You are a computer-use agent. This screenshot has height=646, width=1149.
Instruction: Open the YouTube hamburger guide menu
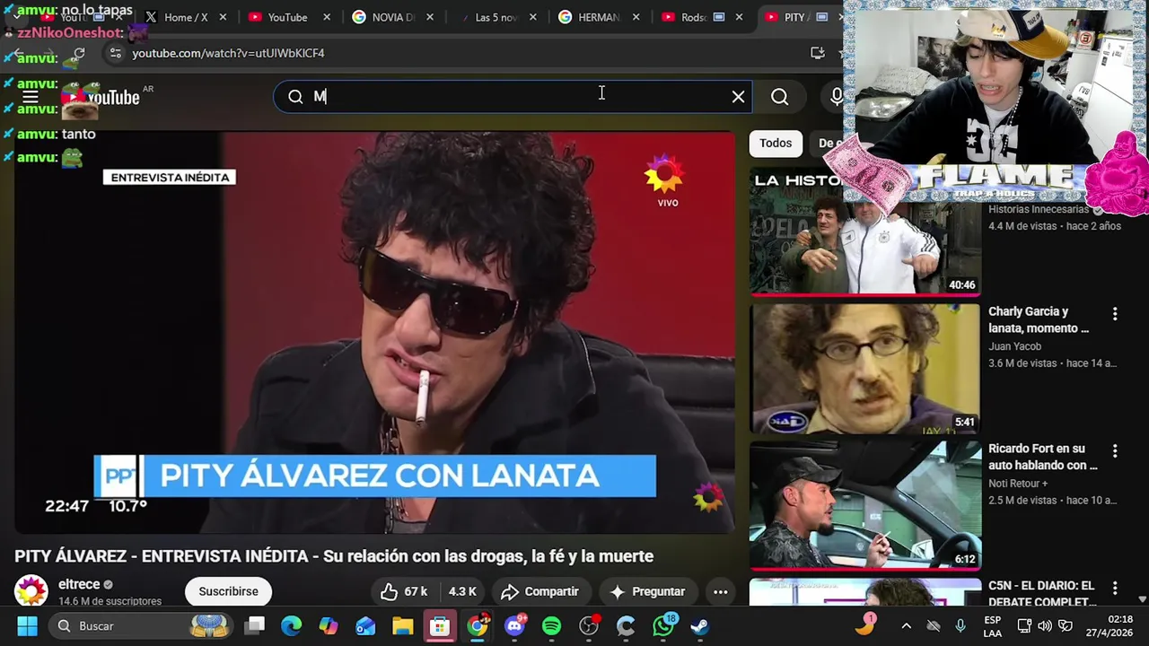(x=30, y=97)
